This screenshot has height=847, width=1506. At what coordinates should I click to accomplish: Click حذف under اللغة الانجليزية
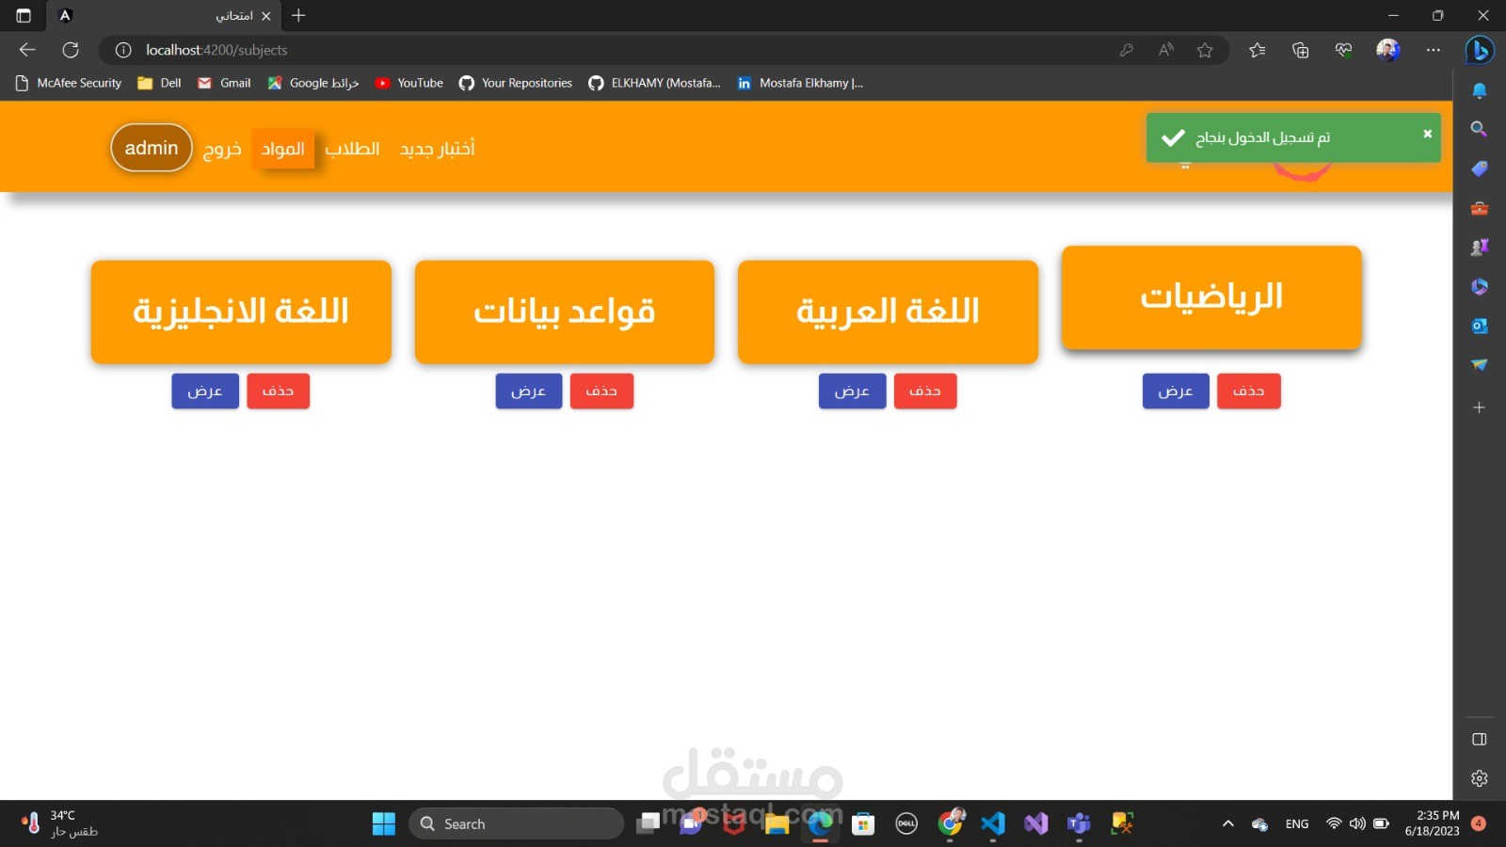click(x=278, y=391)
